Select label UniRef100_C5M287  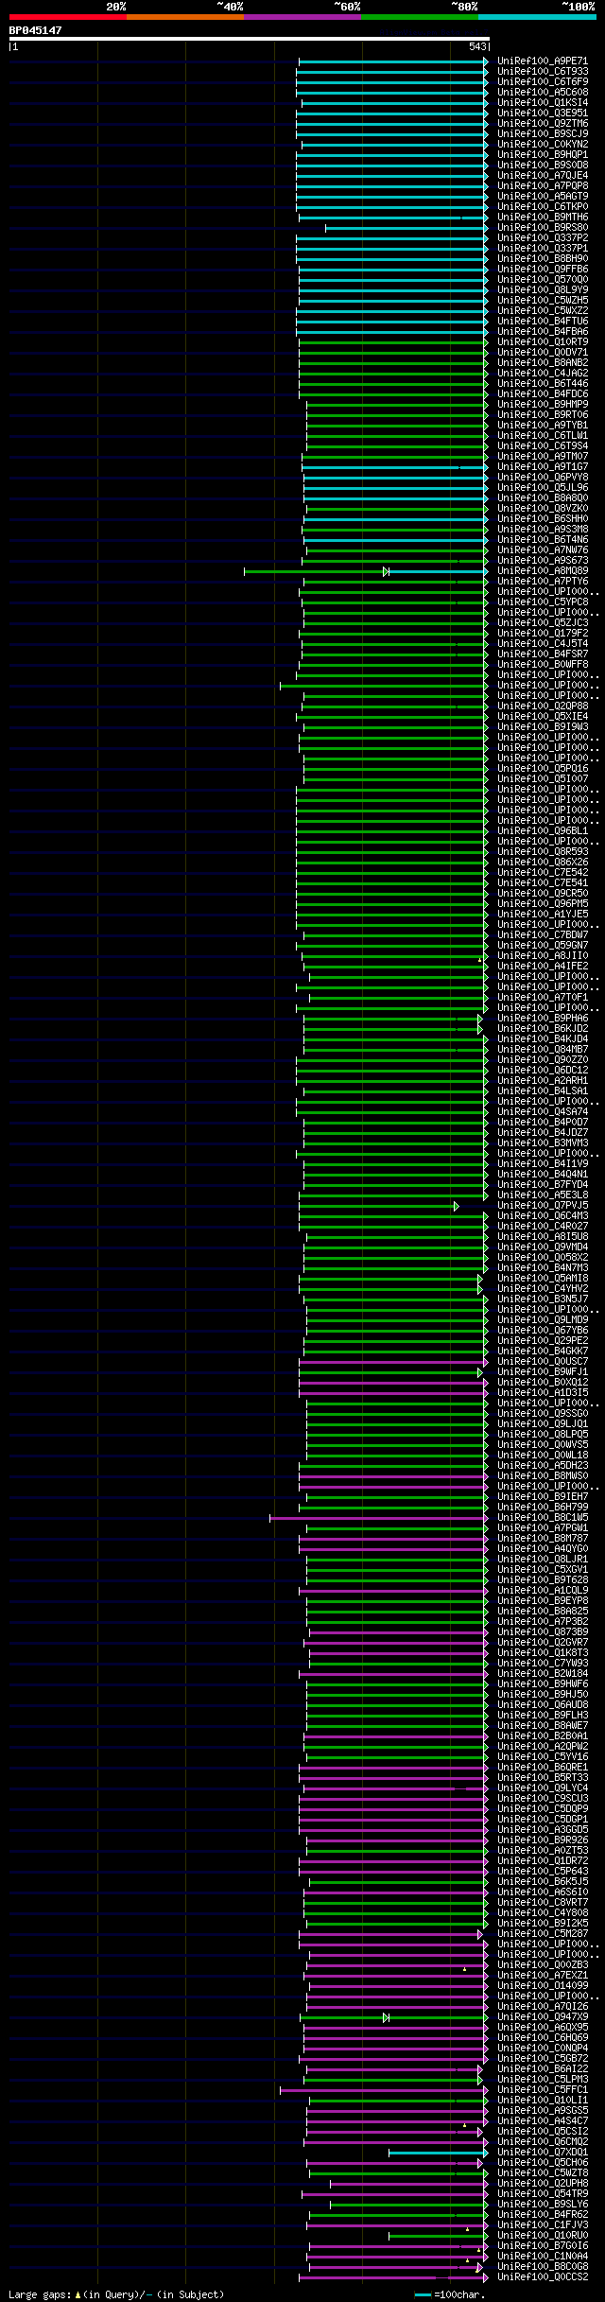pos(543,1934)
